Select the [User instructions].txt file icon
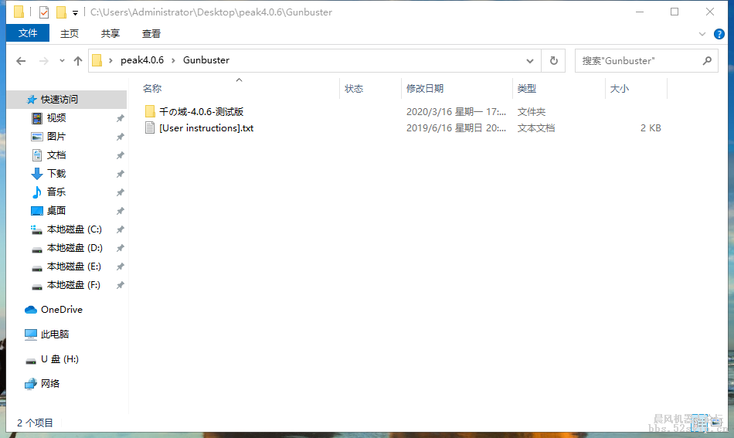This screenshot has width=734, height=438. (x=150, y=127)
